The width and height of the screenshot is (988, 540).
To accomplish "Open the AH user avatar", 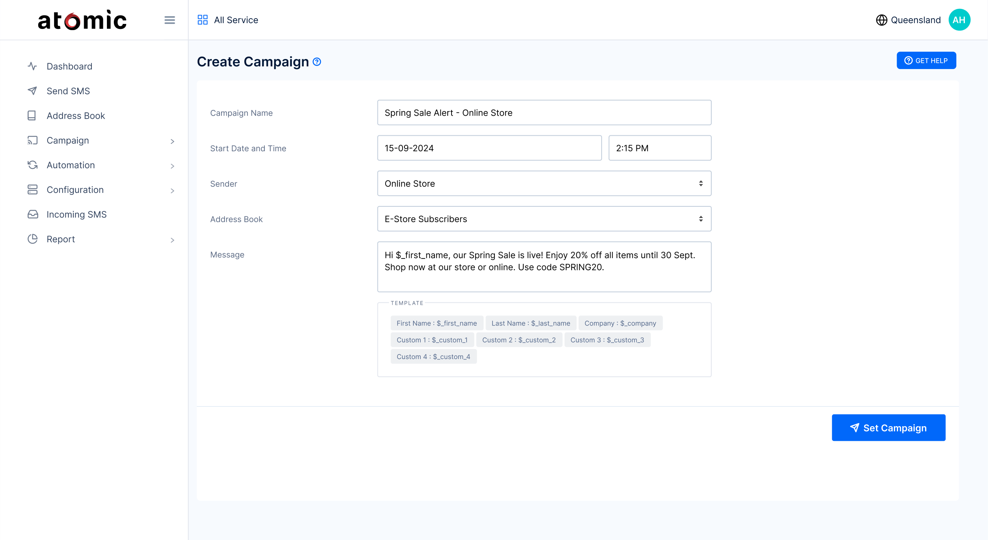I will click(959, 20).
